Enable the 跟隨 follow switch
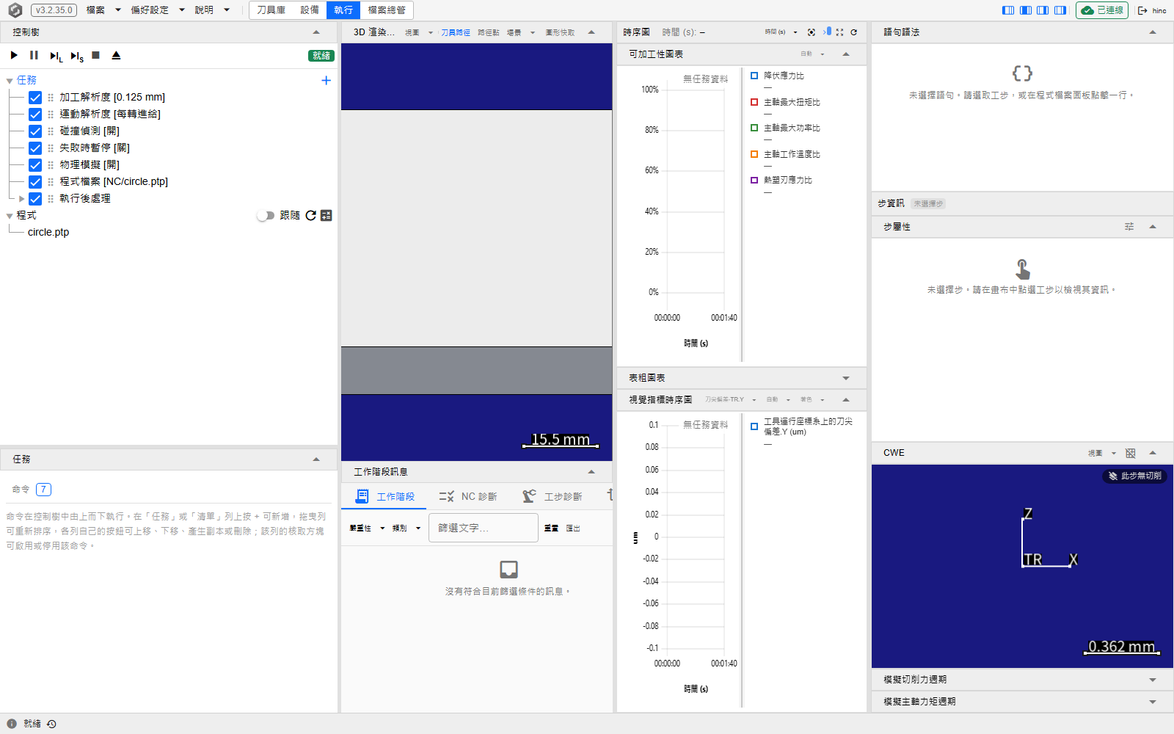Image resolution: width=1174 pixels, height=734 pixels. click(x=266, y=215)
